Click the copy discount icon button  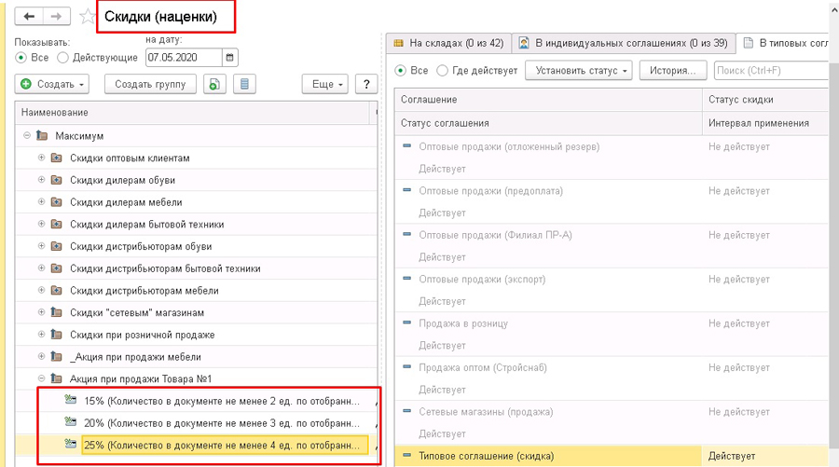click(x=215, y=85)
